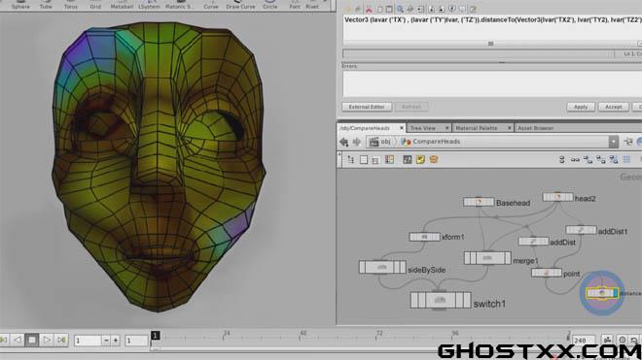Viewport: 642px width, 360px height.
Task: Select the Tube shelf tool
Action: tap(46, 5)
